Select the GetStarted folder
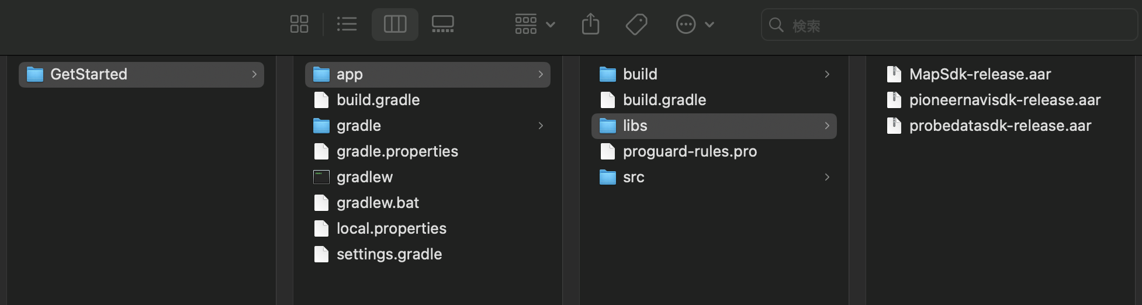Viewport: 1142px width, 305px height. [x=141, y=75]
